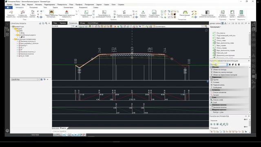Select Список сегментов palette element

(219, 92)
